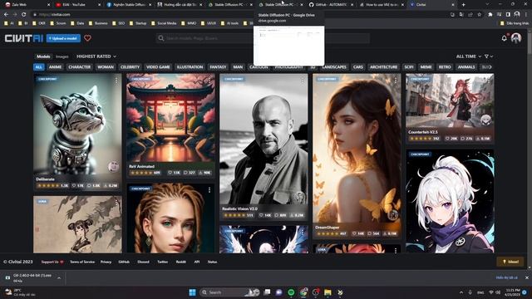Viewport: 532px width, 299px height.
Task: Click the magnifier icon in Civitai search
Action: coord(161,38)
